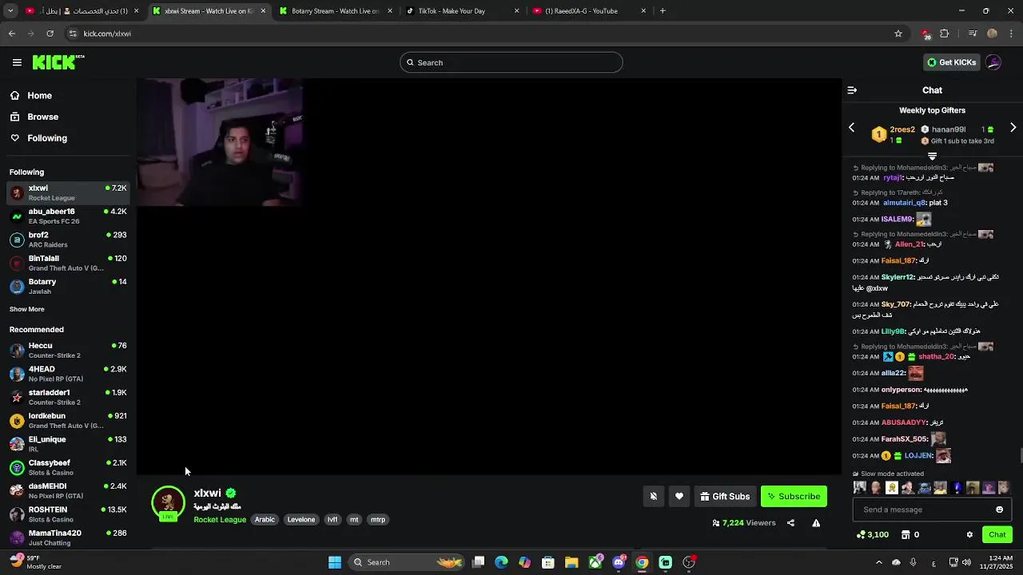1023x575 pixels.
Task: Report the stream with warning icon
Action: click(x=816, y=523)
